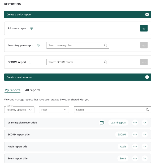Screen dimensions: 155x166
Task: Expand the Event report title row chevron
Action: [x=145, y=158]
